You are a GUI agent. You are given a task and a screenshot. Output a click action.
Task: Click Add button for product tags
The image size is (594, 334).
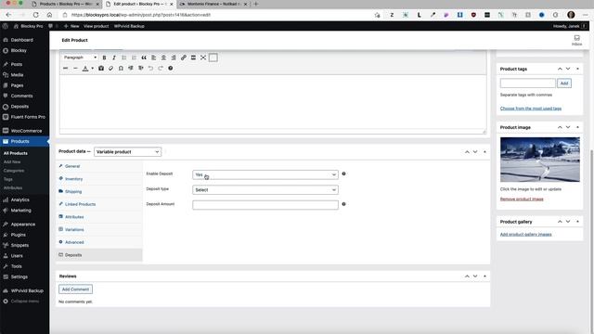(564, 83)
